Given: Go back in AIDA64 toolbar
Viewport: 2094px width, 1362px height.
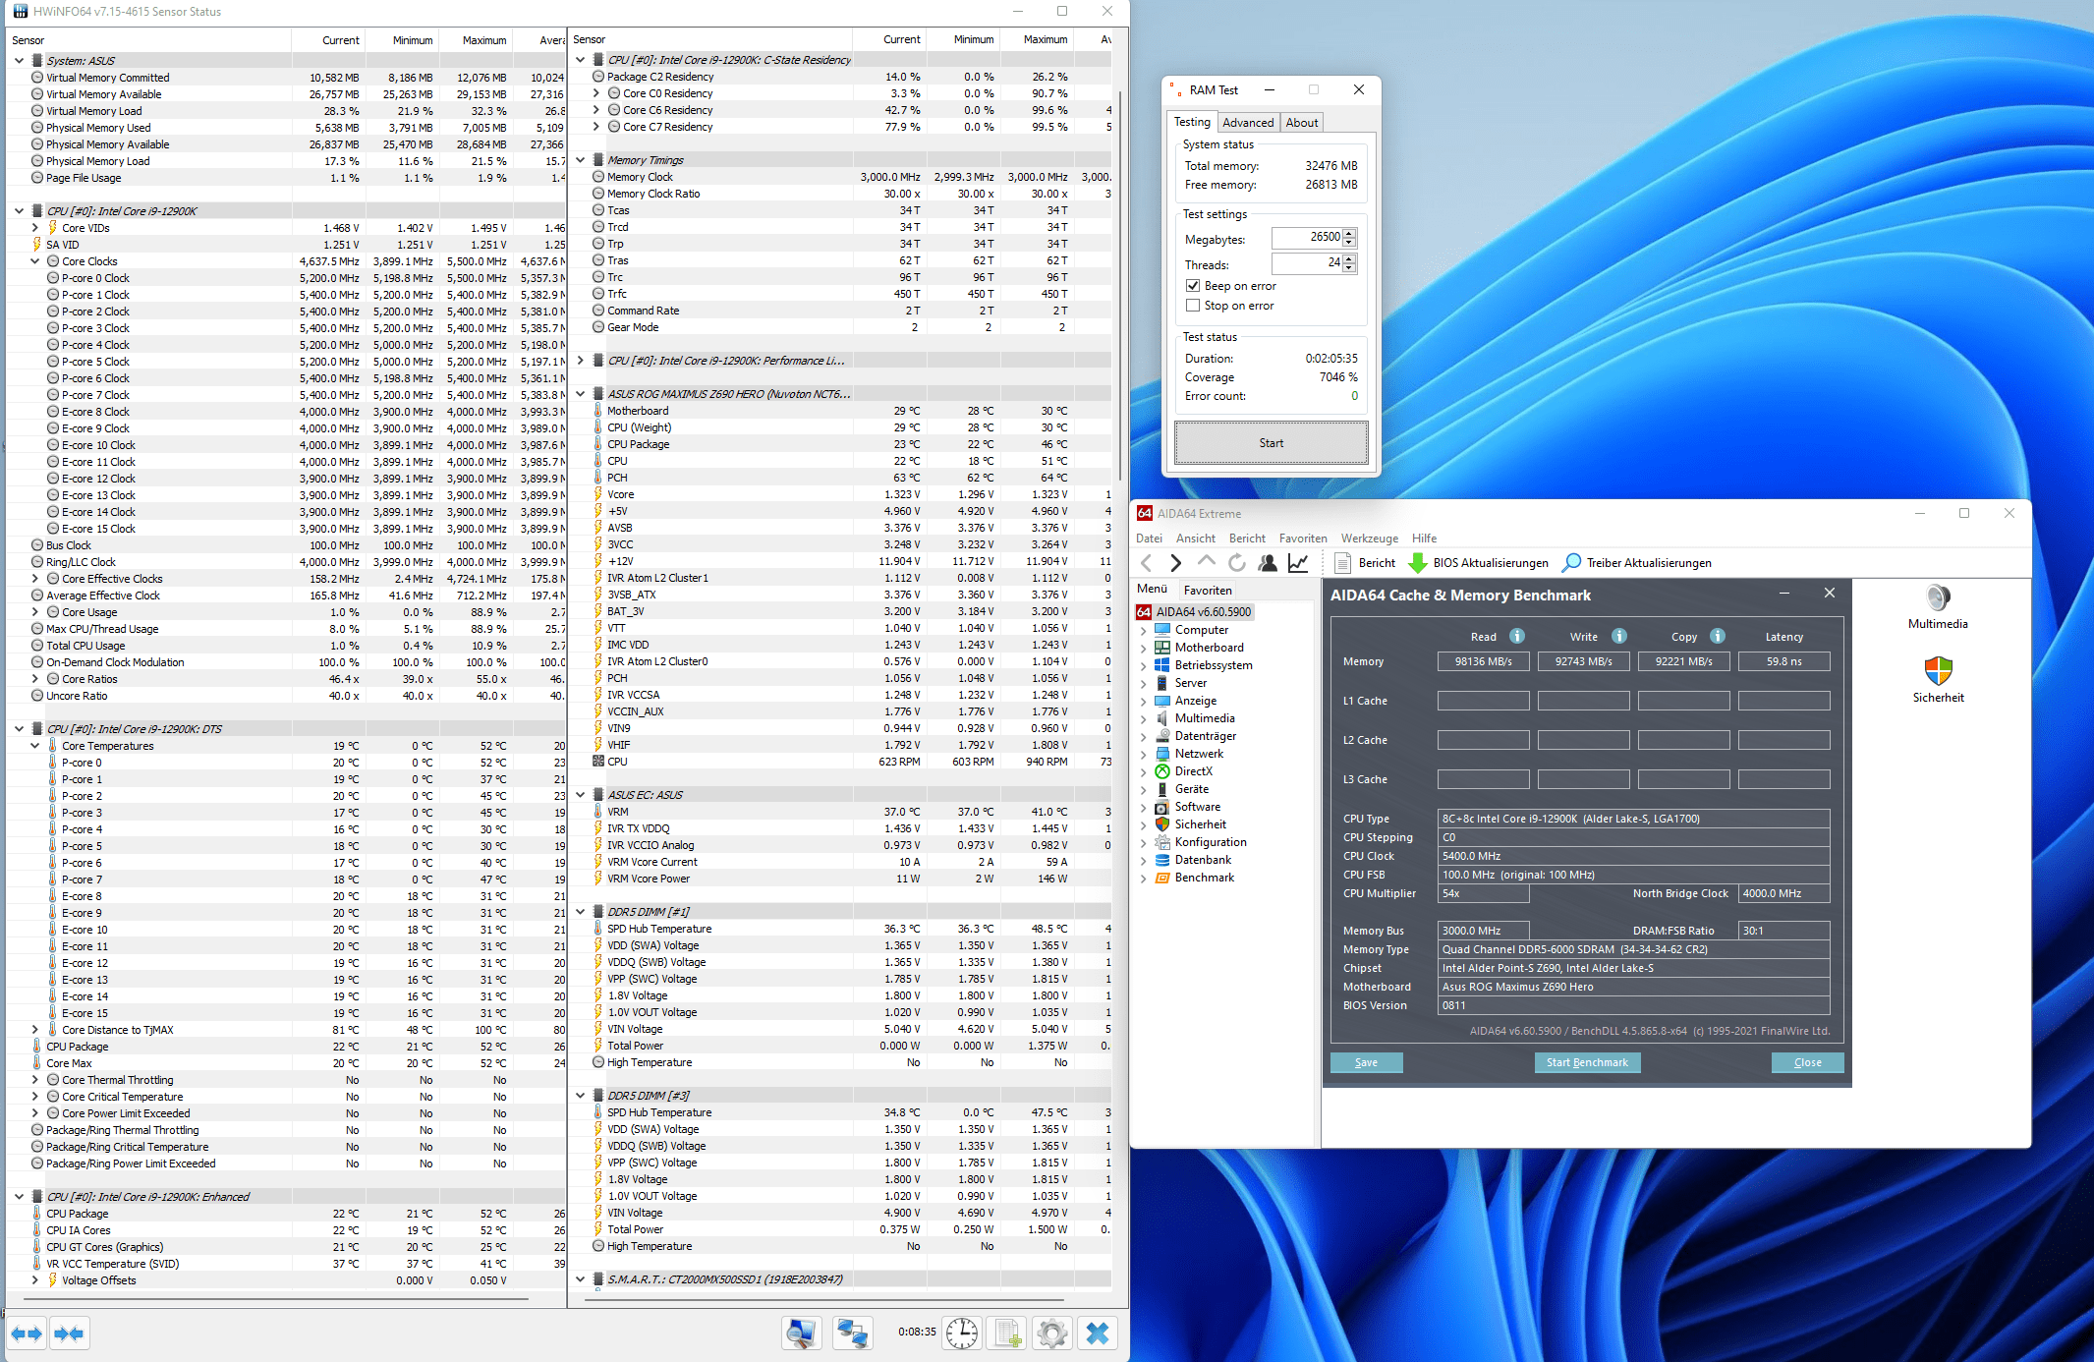Looking at the screenshot, I should [1146, 563].
